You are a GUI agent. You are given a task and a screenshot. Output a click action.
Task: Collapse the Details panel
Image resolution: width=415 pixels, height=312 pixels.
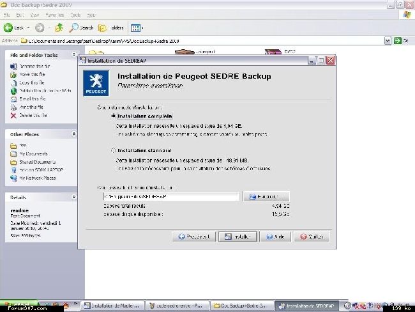point(74,197)
